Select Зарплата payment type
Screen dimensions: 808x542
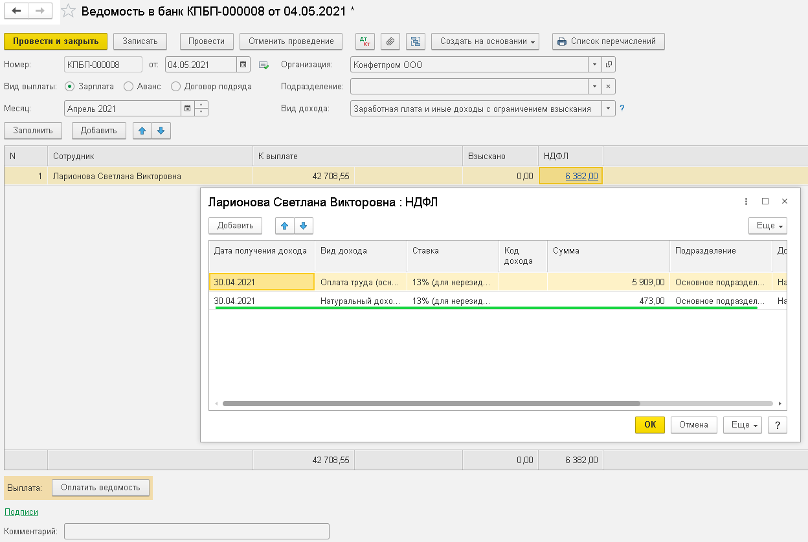(70, 86)
